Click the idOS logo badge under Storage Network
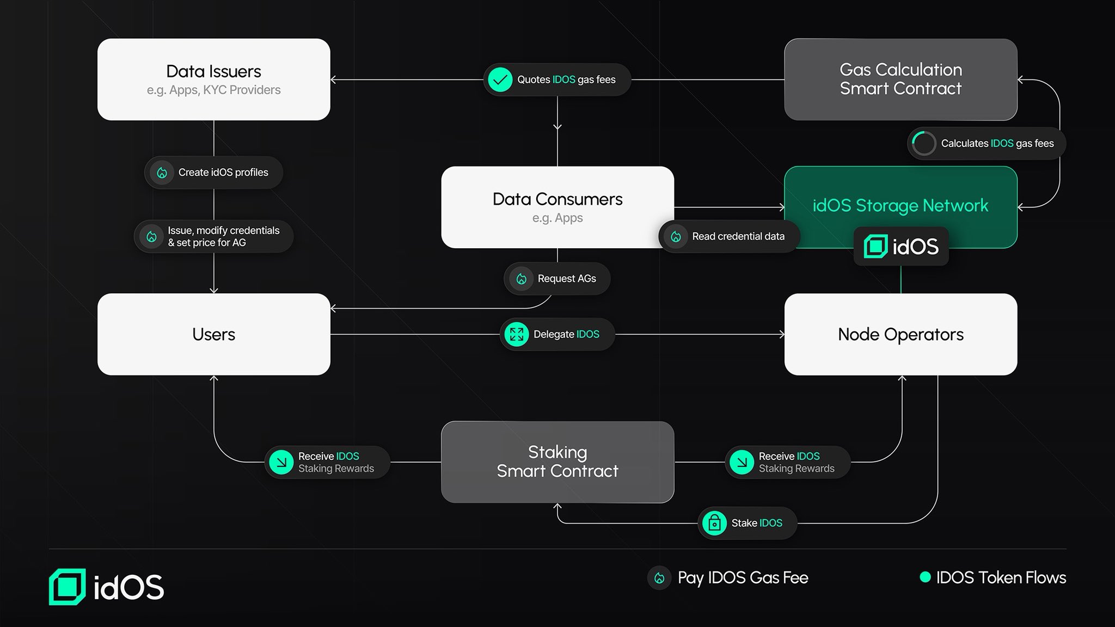Image resolution: width=1115 pixels, height=627 pixels. coord(900,246)
